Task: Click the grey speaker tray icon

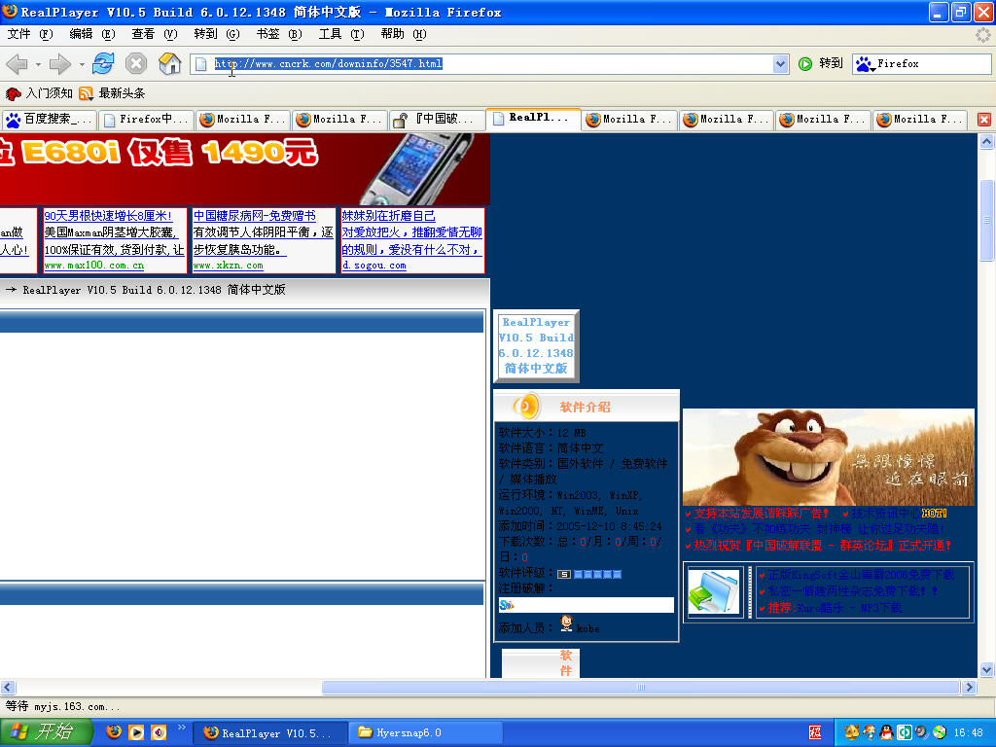Action: (922, 732)
